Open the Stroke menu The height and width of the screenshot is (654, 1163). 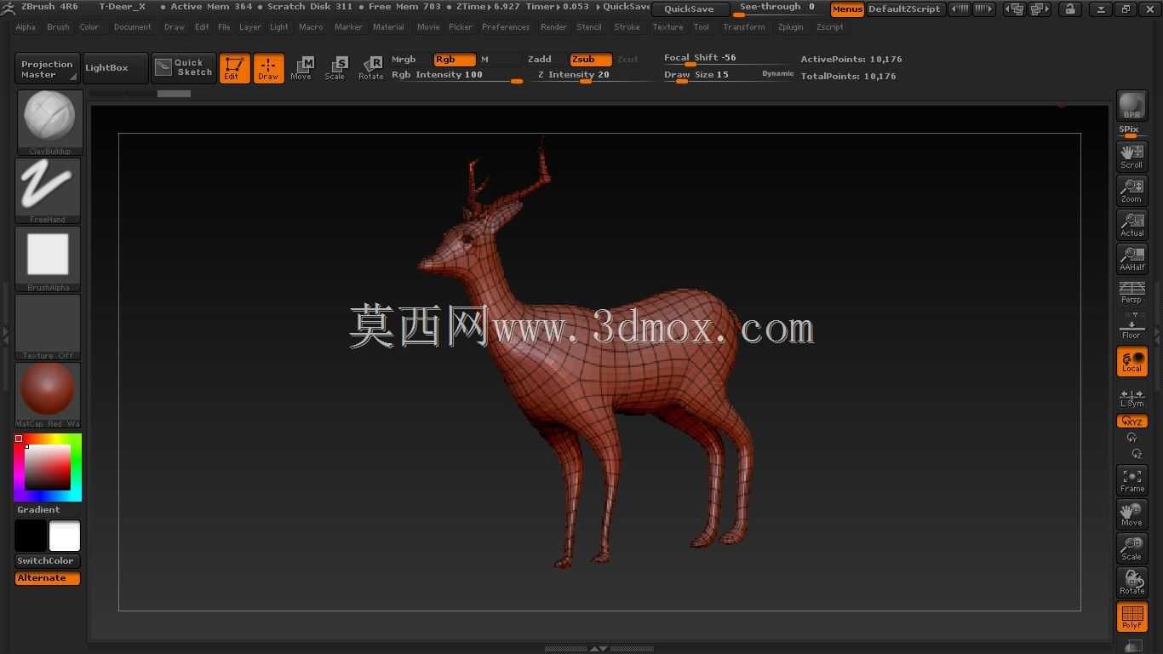click(627, 27)
